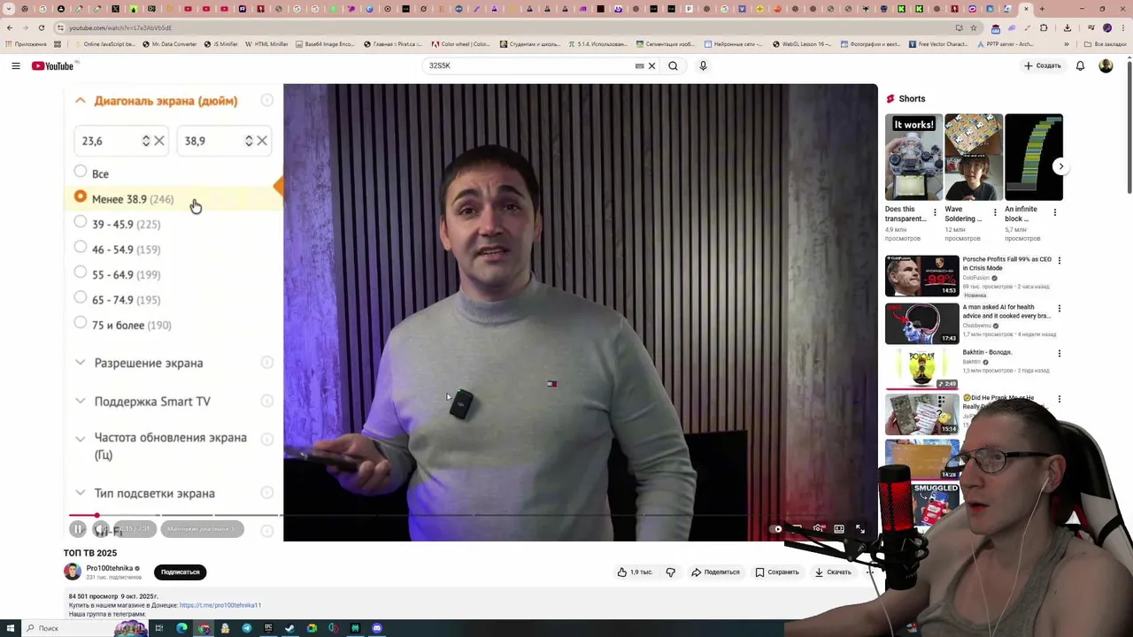
Task: Select 39 - 45.9 radio option
Action: tap(81, 222)
